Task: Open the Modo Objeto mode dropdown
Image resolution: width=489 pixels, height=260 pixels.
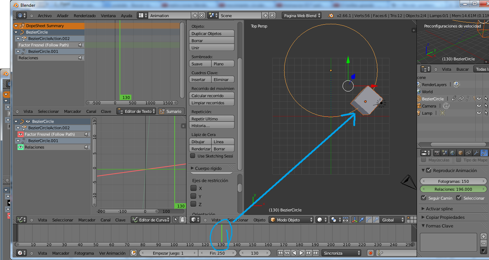Action: click(x=291, y=220)
